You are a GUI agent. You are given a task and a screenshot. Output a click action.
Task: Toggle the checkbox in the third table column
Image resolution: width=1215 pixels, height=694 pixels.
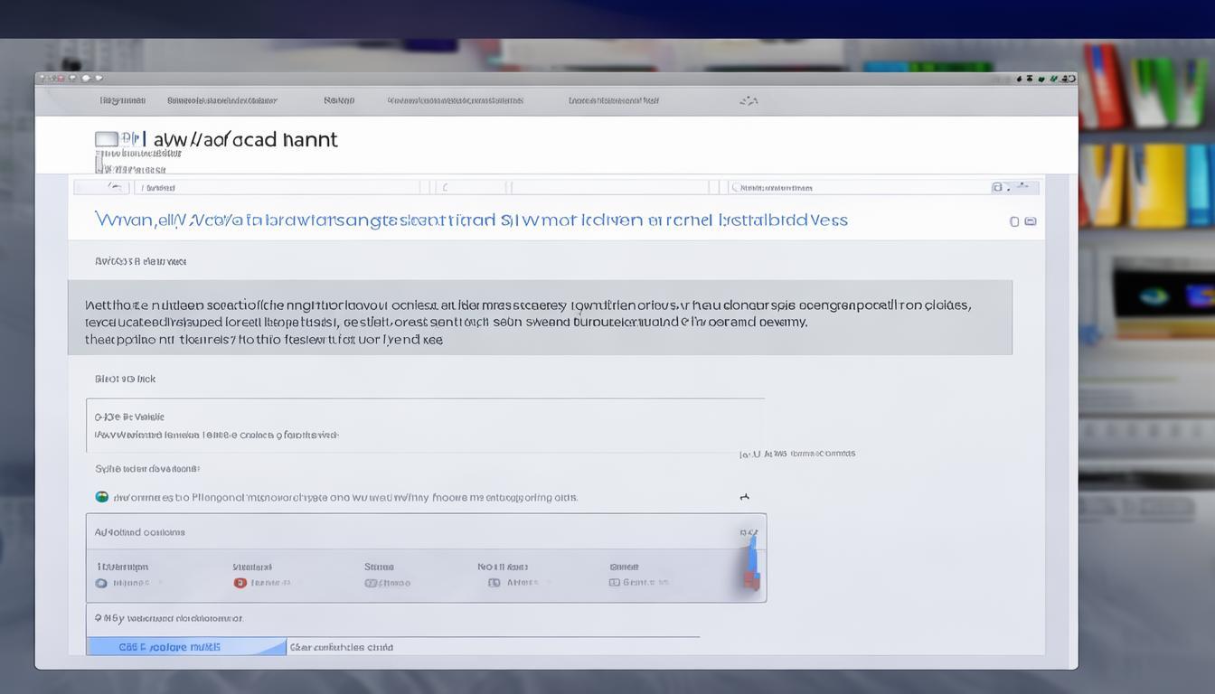[371, 583]
